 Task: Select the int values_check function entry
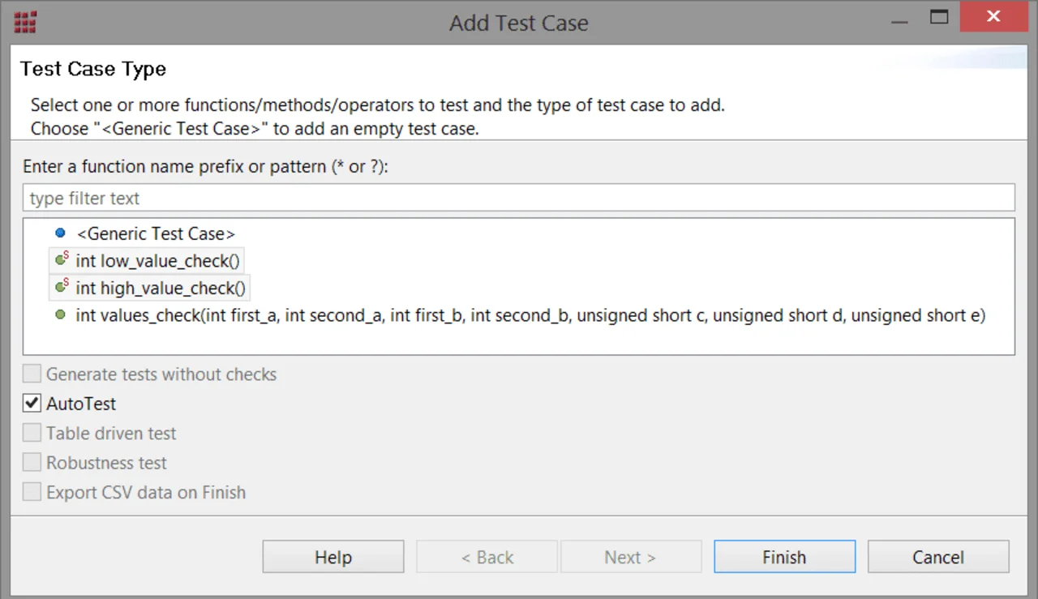tap(530, 315)
